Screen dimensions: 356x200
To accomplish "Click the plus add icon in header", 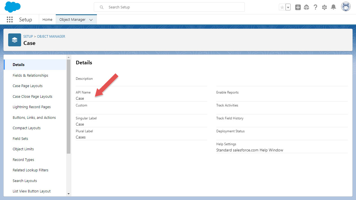I will [298, 7].
